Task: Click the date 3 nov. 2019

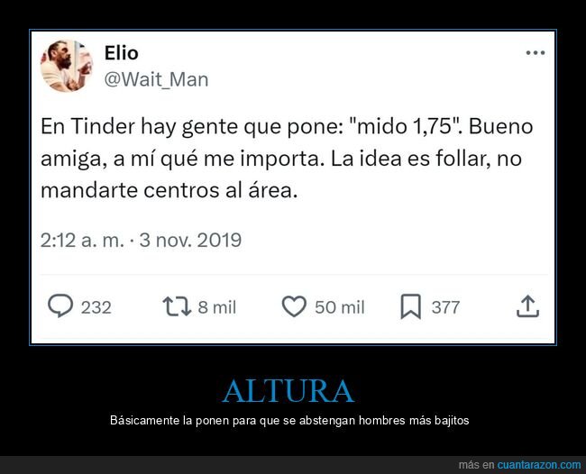Action: [190, 240]
